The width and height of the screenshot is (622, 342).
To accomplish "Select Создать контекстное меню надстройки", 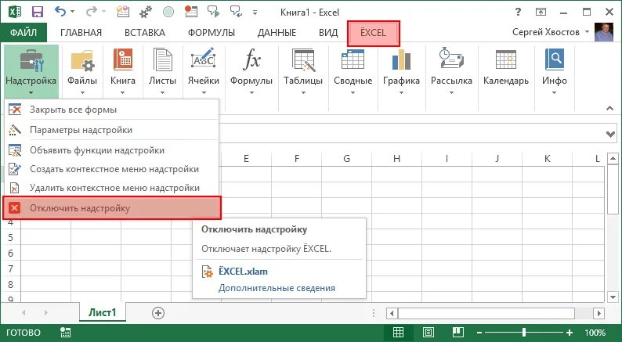I will 111,169.
